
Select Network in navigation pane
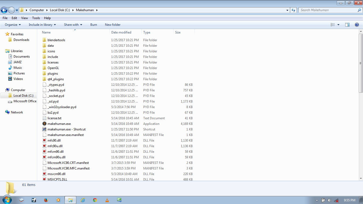(x=17, y=112)
